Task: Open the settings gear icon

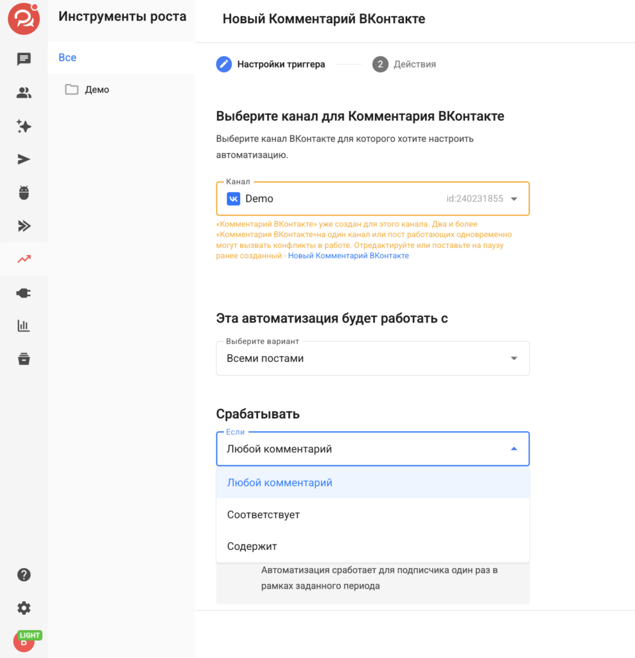Action: [24, 608]
